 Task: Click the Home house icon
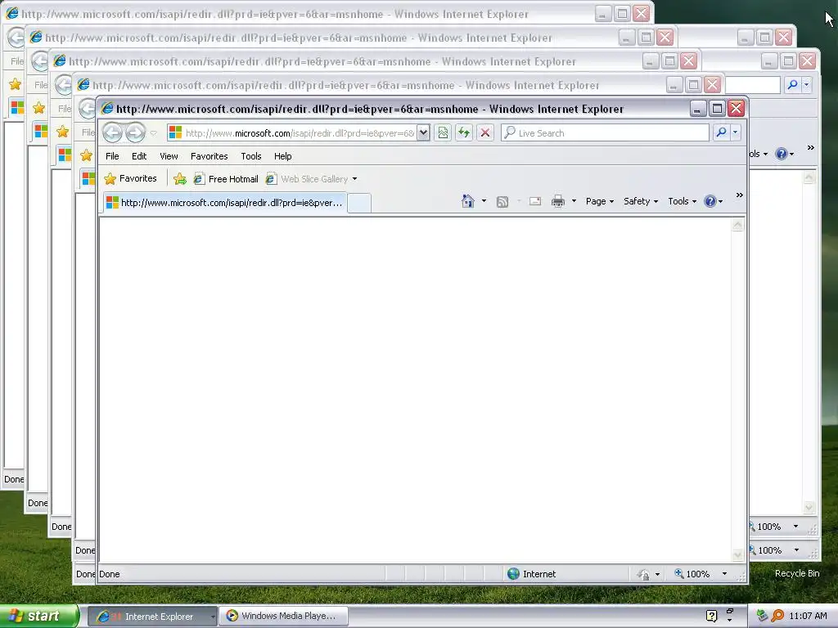(468, 201)
